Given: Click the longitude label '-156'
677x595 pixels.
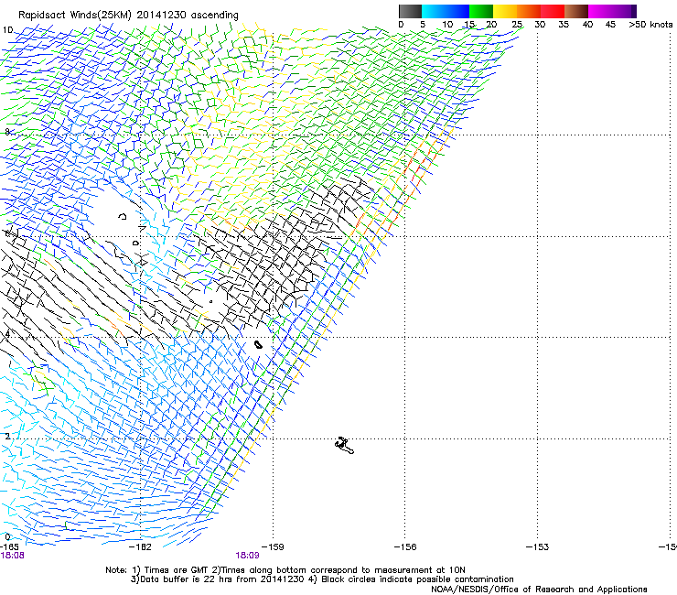Looking at the screenshot, I should coord(405,547).
